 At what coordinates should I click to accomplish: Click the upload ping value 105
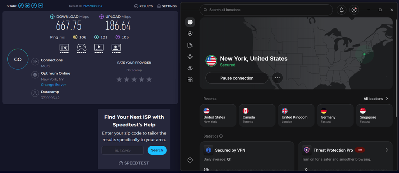[125, 37]
